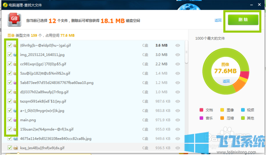The image size is (266, 155).
Task: Click the 返回 link beside the delete button
Action: 218,20
